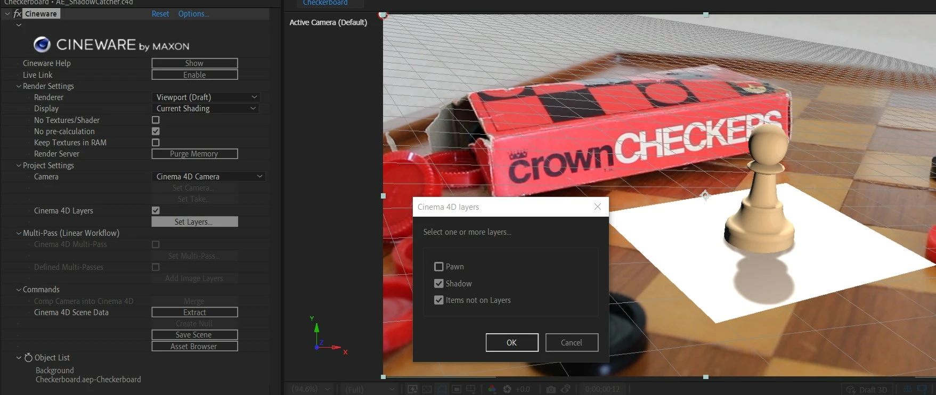Click the Region of Interest icon
The height and width of the screenshot is (395, 936).
click(457, 389)
